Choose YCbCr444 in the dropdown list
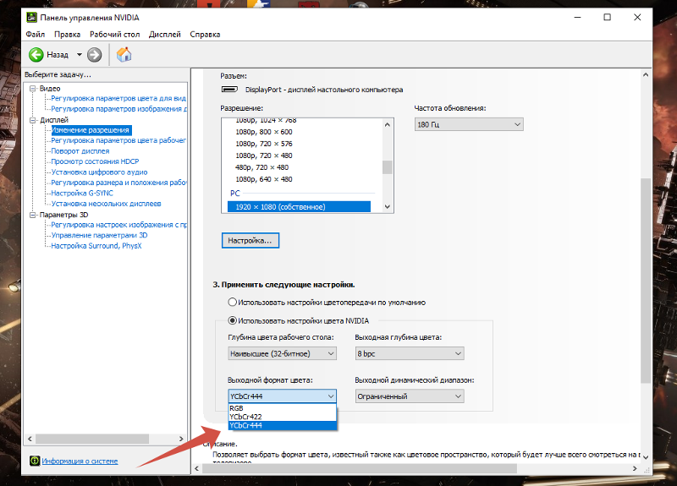 click(x=283, y=425)
